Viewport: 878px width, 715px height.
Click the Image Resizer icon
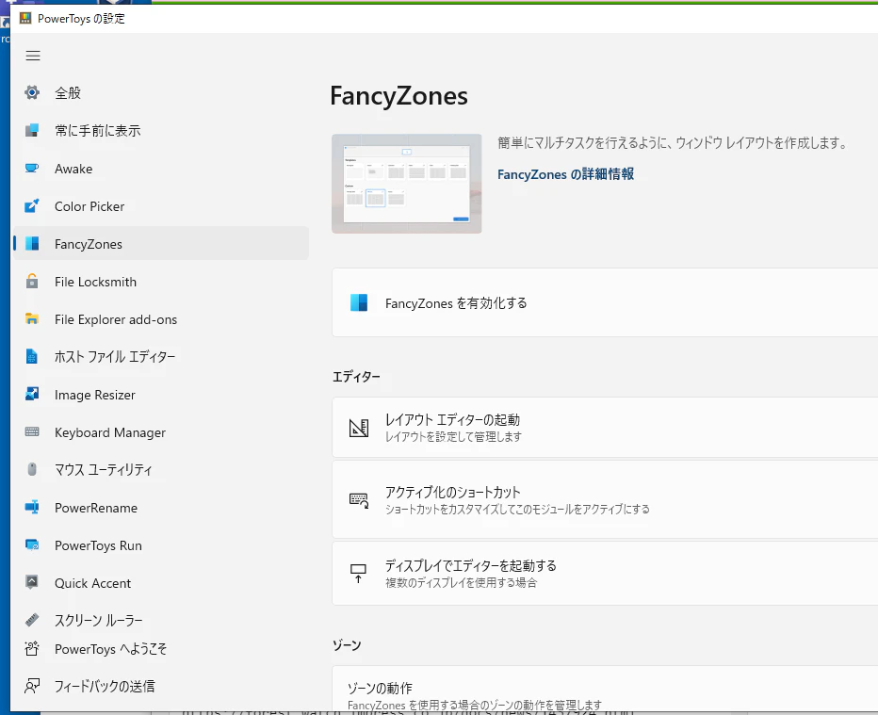pos(32,394)
